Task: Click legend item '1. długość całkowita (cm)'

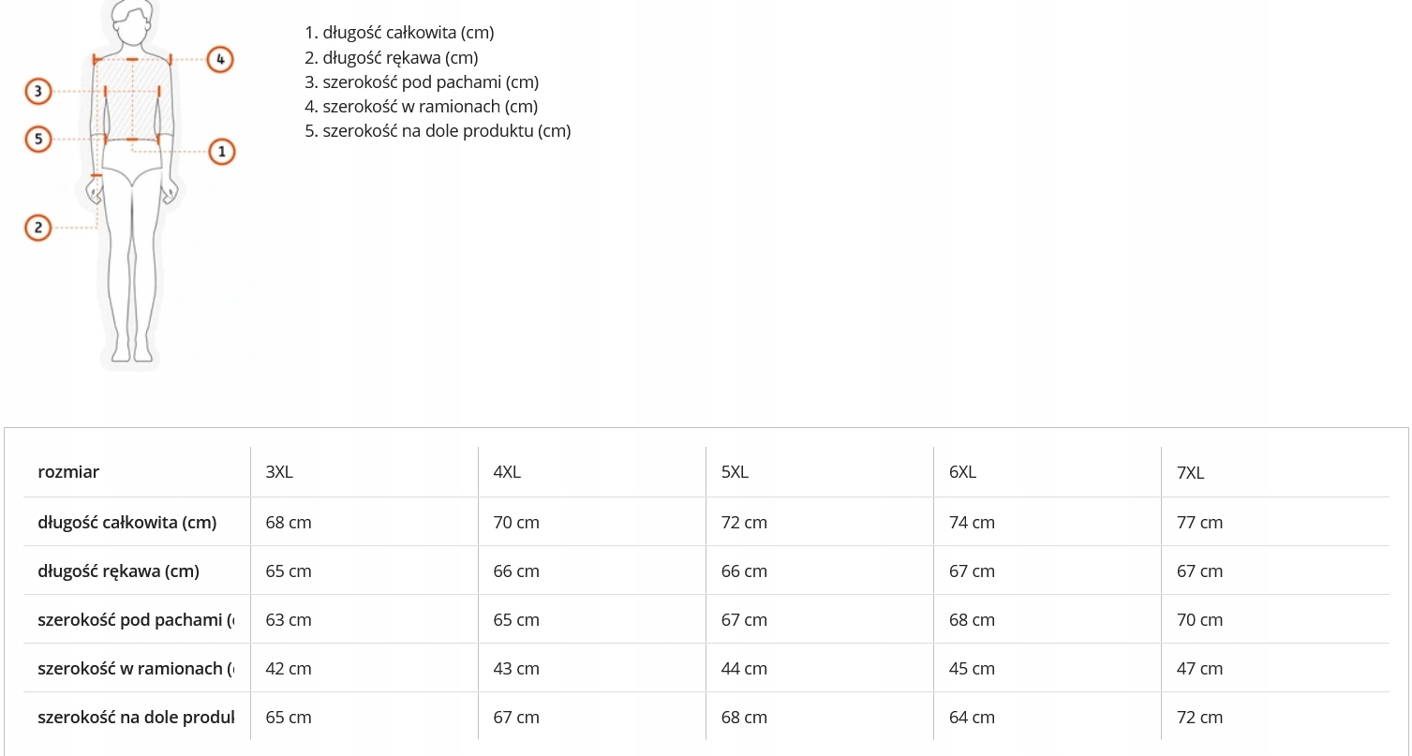Action: pyautogui.click(x=399, y=33)
